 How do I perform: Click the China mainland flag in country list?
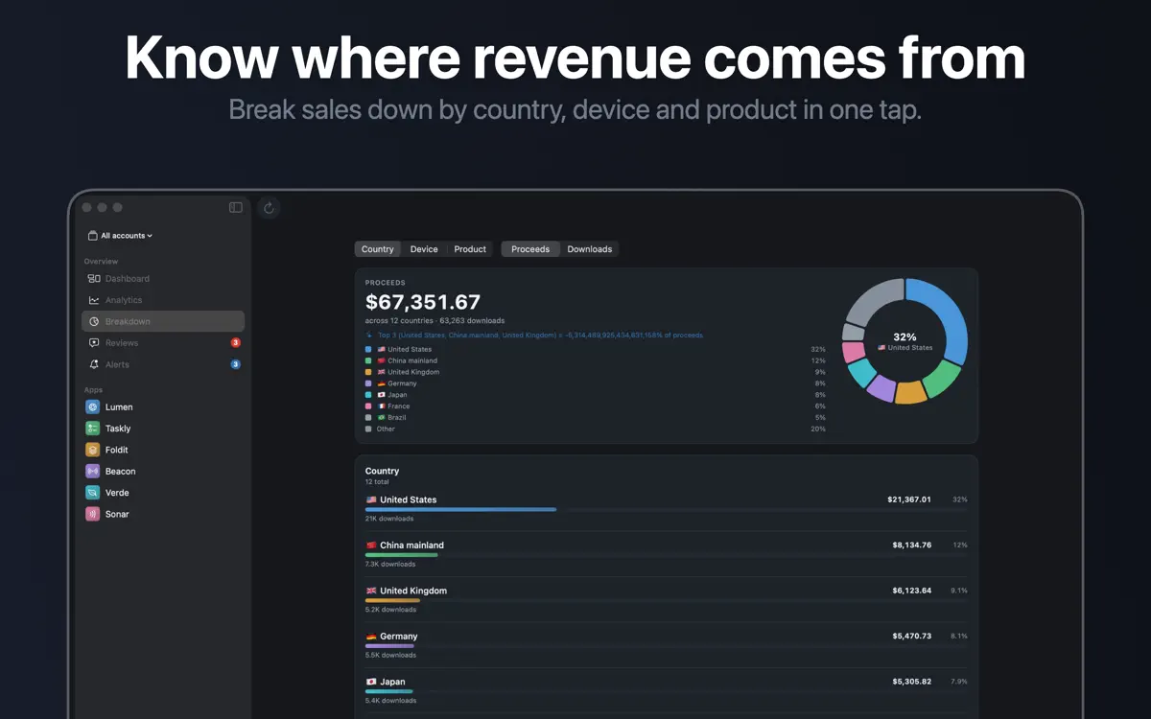tap(371, 545)
